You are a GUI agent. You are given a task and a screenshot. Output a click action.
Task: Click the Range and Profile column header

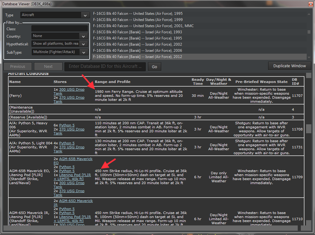[x=112, y=82]
